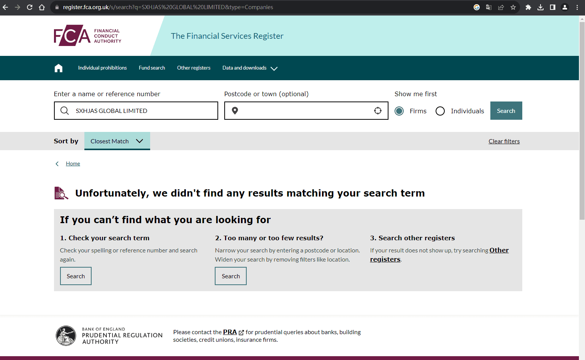Use my current location crosshair icon
This screenshot has height=360, width=585.
pos(378,111)
